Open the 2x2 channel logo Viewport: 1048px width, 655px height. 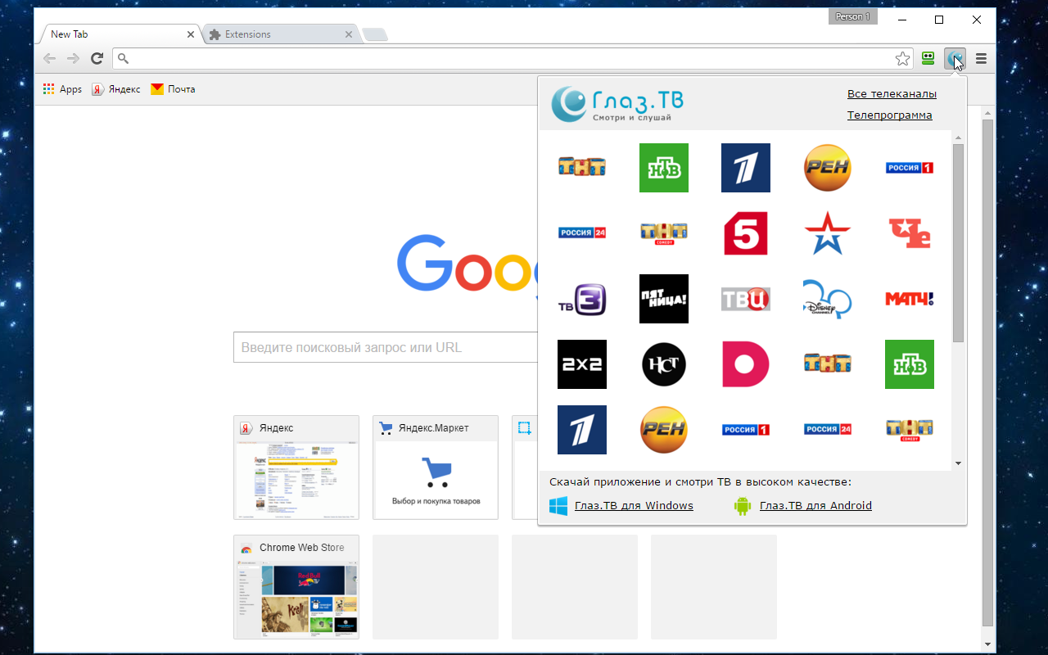click(x=582, y=364)
